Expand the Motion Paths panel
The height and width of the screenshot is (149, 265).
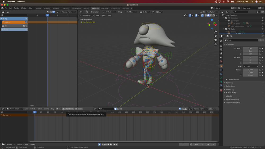(230, 93)
